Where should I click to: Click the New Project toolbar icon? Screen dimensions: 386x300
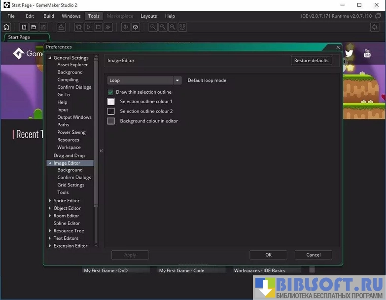pyautogui.click(x=24, y=27)
